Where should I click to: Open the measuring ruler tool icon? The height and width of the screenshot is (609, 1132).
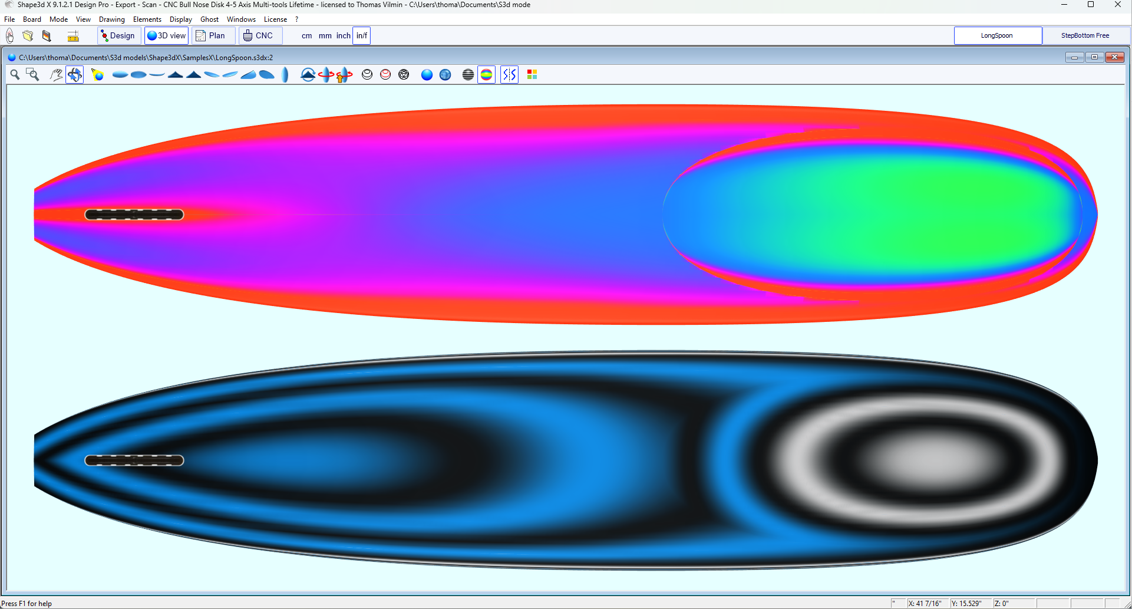[73, 37]
